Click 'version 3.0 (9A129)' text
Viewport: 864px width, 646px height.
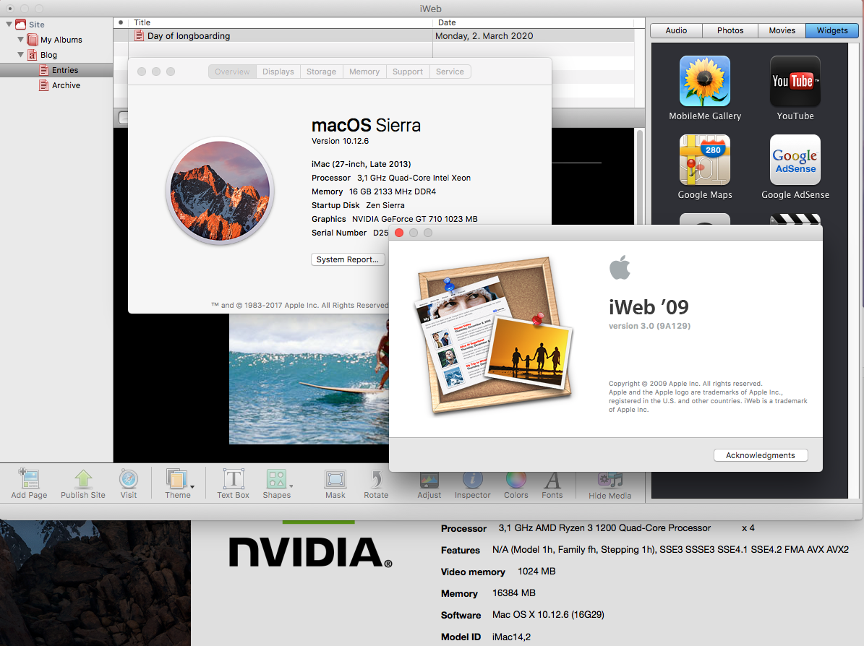tap(649, 326)
